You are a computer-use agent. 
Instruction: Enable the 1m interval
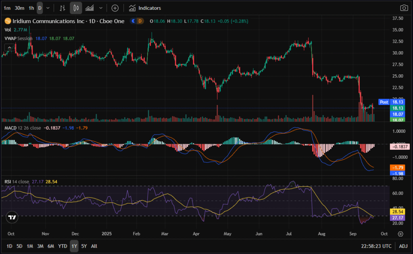pyautogui.click(x=7, y=8)
